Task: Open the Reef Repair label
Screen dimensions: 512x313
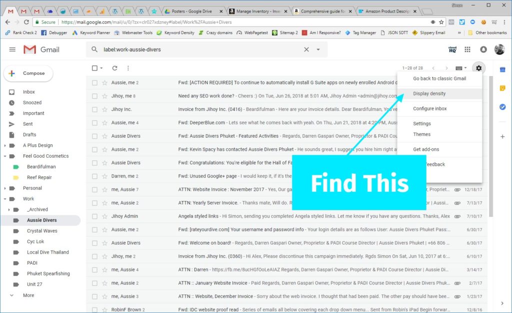Action: point(39,177)
